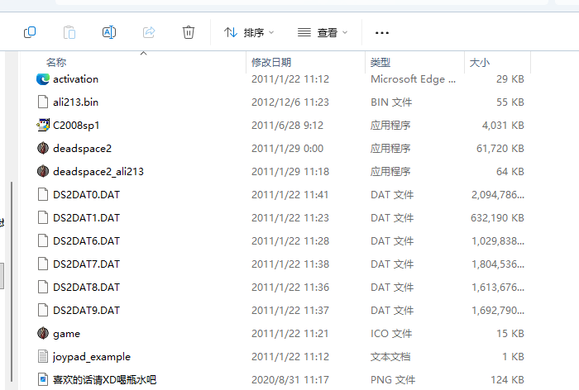Click the Delete trash can icon
Image resolution: width=579 pixels, height=390 pixels.
(x=189, y=32)
